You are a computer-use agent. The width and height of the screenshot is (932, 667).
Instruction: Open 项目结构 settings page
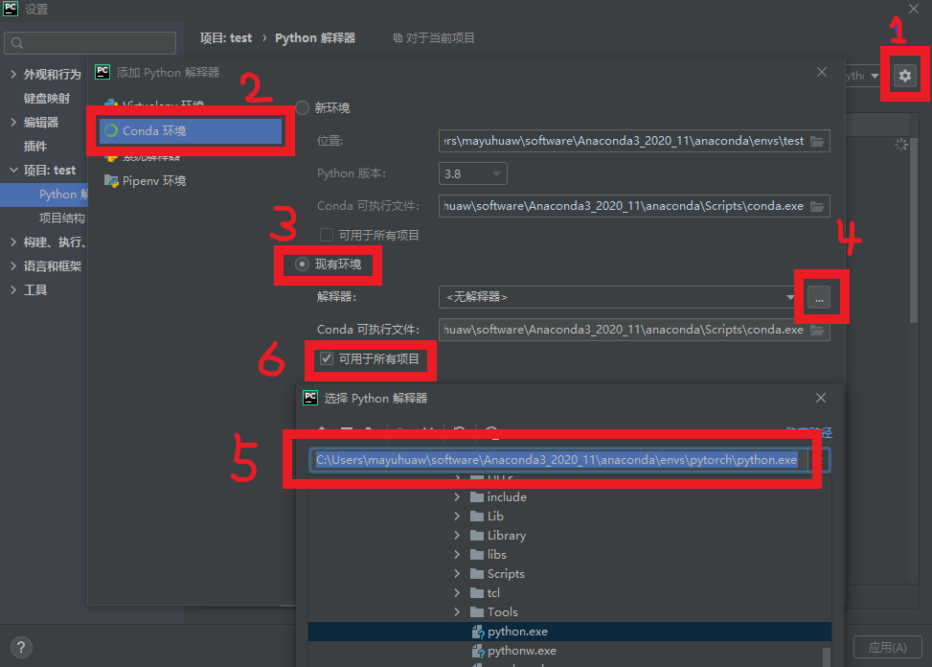tap(62, 218)
